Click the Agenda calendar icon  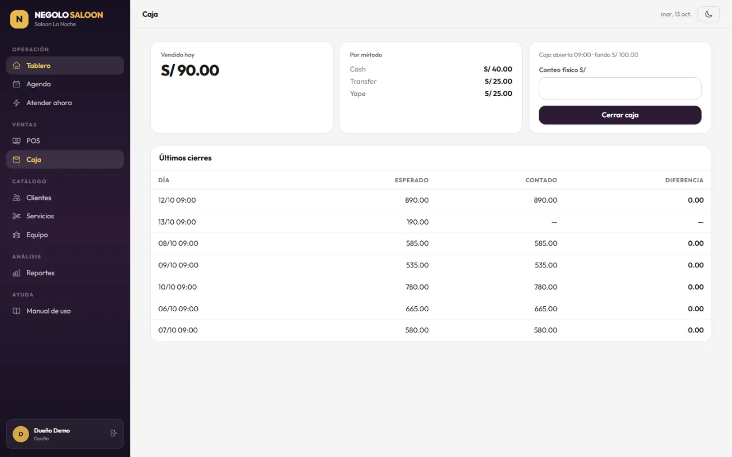17,84
